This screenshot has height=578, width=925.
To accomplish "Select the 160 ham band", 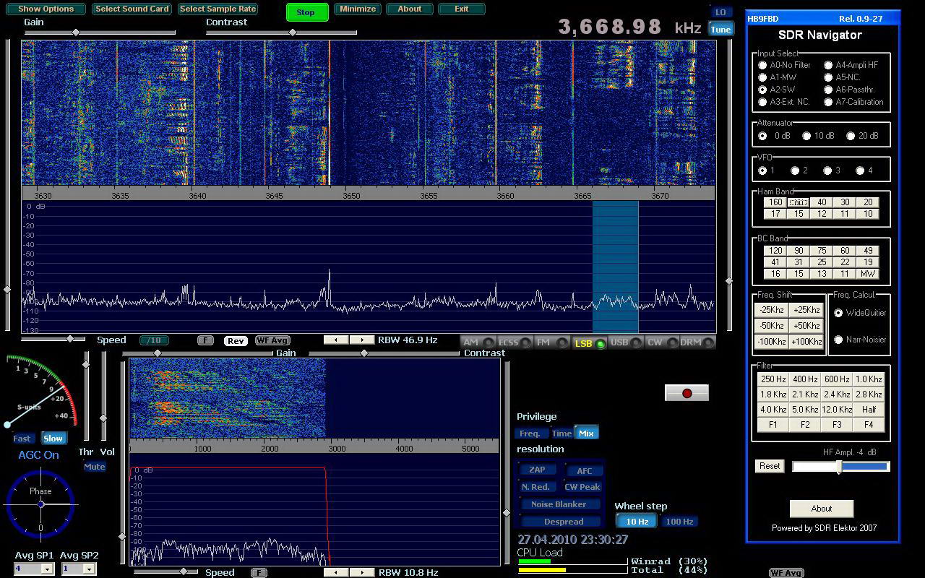I will [x=775, y=203].
